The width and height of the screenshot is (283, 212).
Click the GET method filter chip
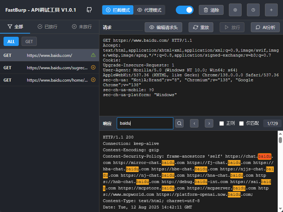[29, 41]
